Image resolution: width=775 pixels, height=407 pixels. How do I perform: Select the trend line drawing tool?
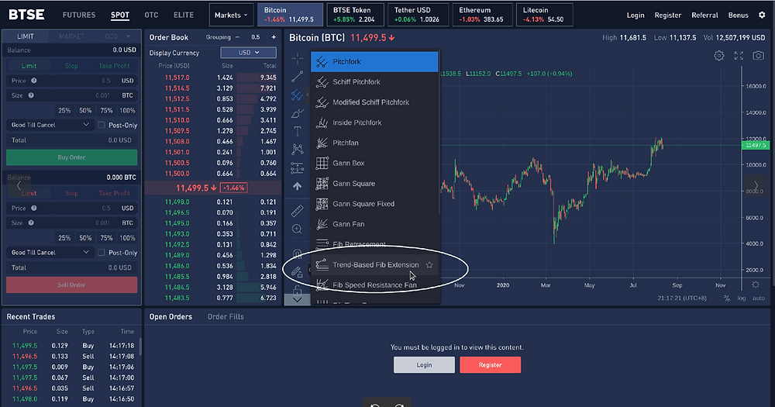(x=297, y=77)
